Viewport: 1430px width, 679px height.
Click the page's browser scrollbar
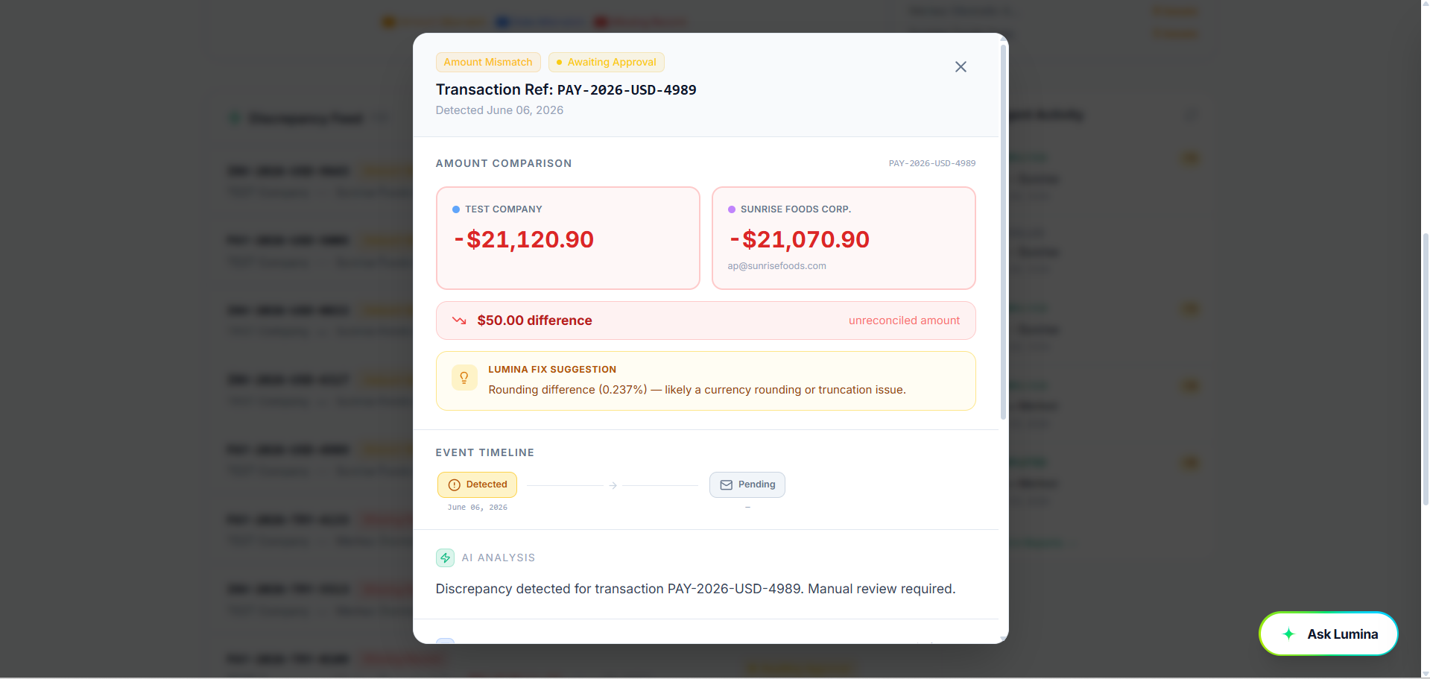(x=1426, y=369)
